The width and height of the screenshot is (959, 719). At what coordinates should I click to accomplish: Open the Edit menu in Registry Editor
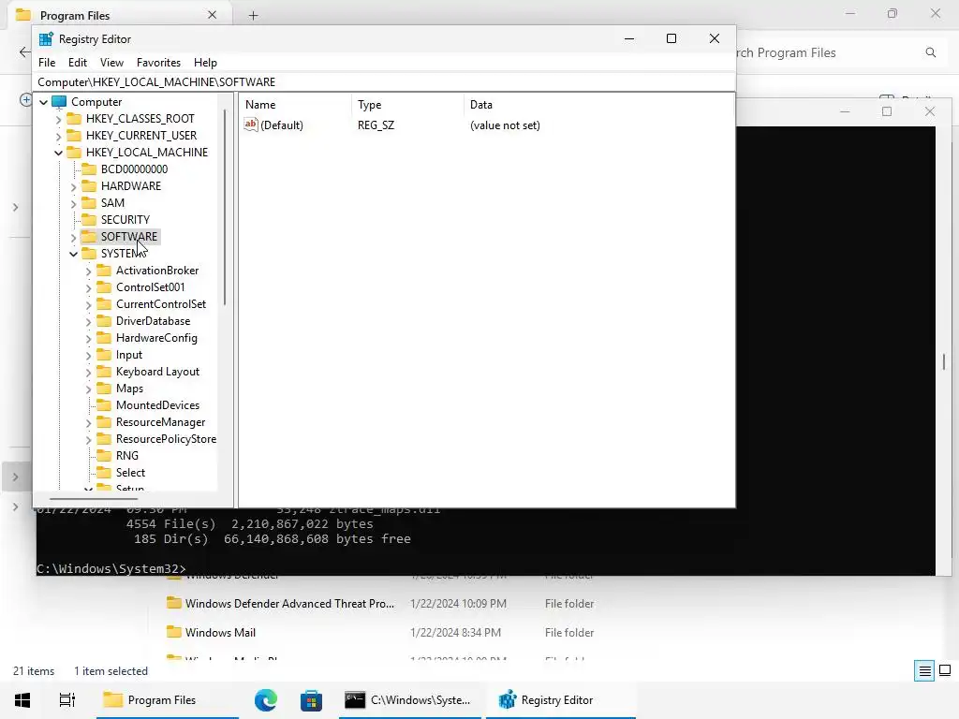(x=77, y=63)
